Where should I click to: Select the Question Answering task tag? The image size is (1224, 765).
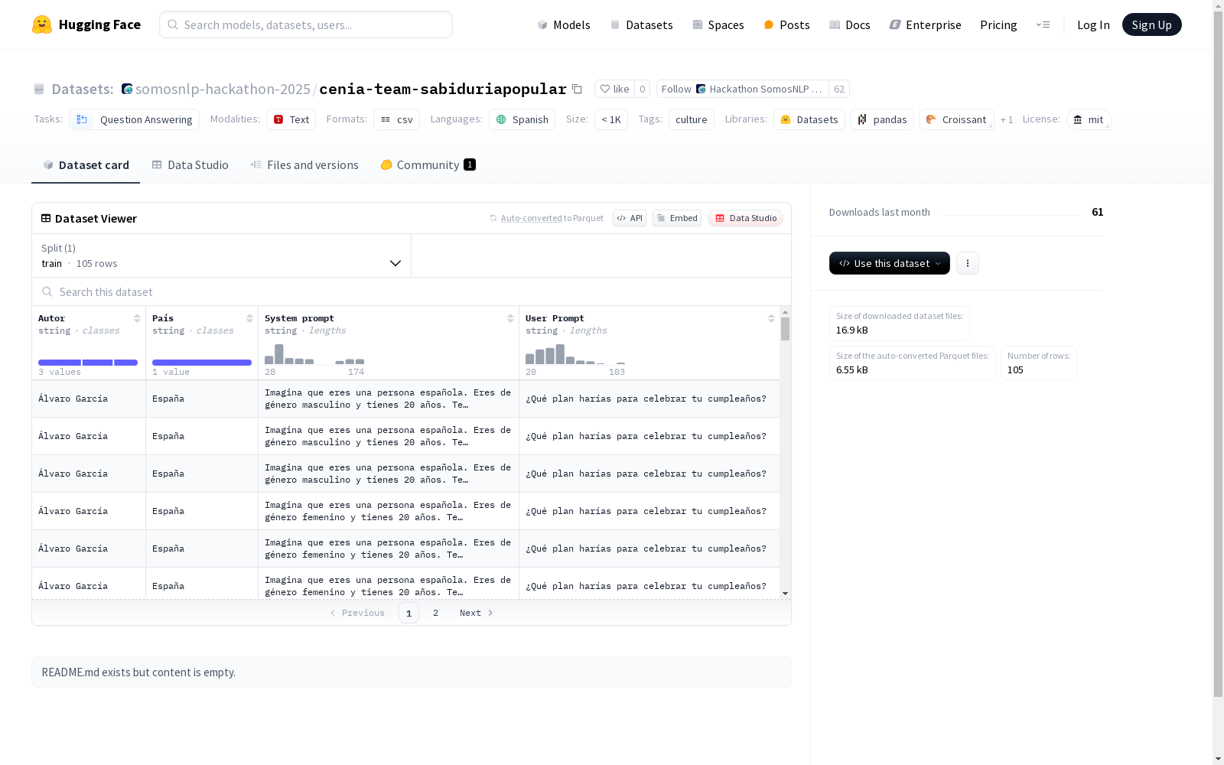[135, 119]
